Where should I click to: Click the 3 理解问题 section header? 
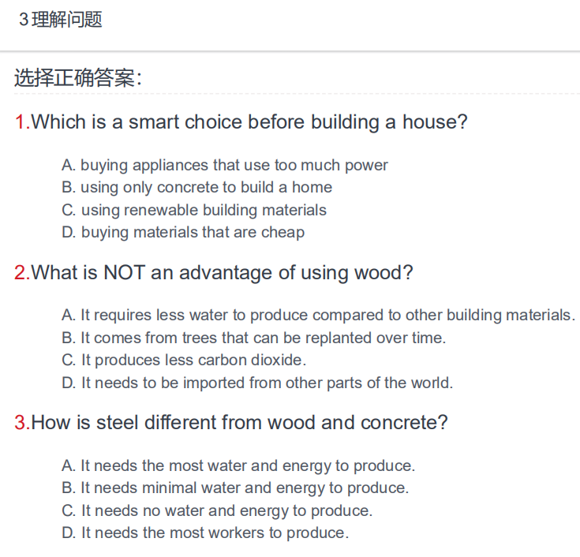click(x=61, y=19)
